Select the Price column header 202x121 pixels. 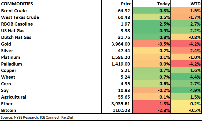pyautogui.click(x=126, y=4)
